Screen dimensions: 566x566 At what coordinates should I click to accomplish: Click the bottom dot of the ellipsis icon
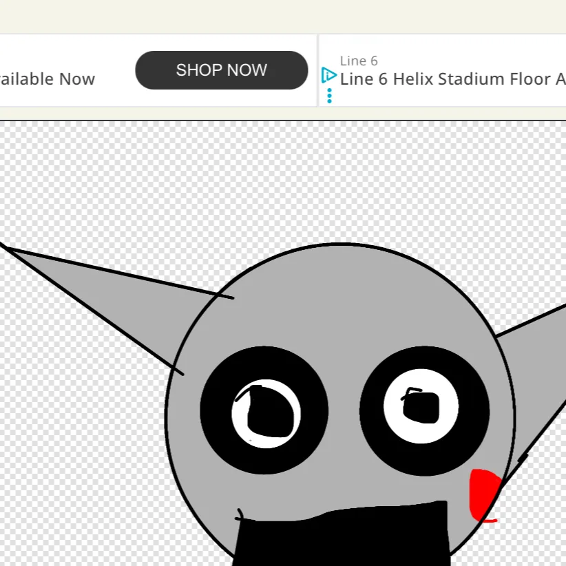[329, 101]
